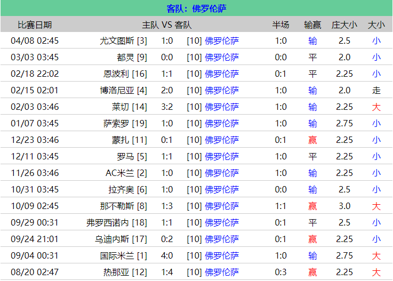The height and width of the screenshot is (281, 393).
Task: Select the date 01/07 03:45
Action: point(35,123)
